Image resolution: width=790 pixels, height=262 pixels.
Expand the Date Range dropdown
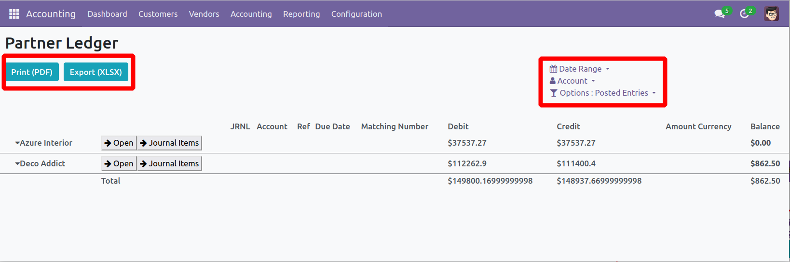click(608, 69)
